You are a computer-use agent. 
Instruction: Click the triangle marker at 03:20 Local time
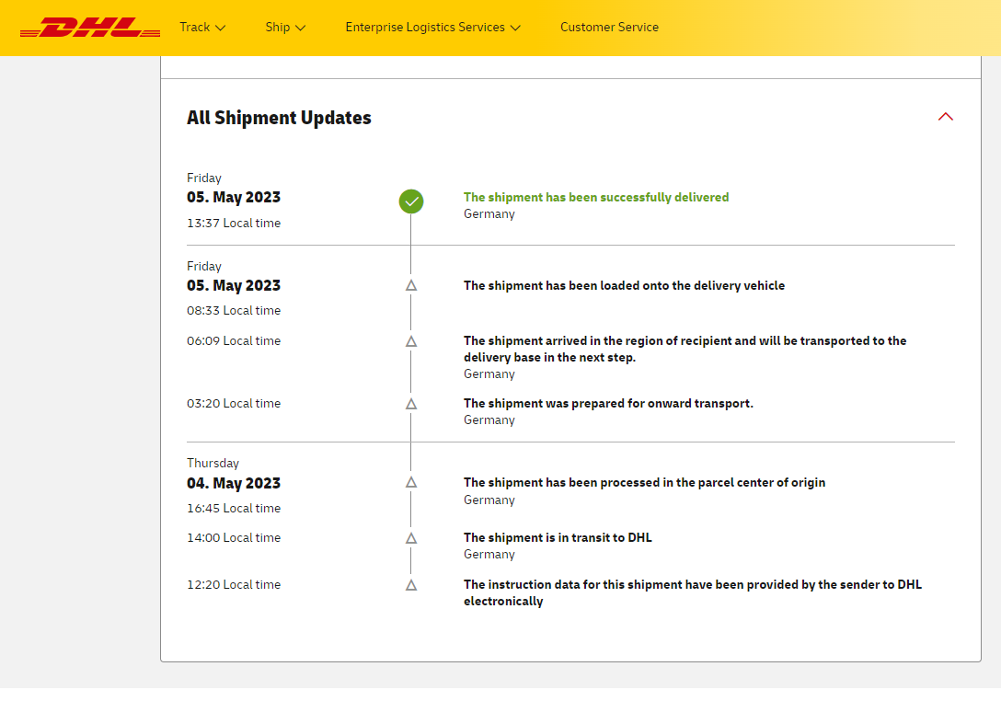tap(411, 404)
